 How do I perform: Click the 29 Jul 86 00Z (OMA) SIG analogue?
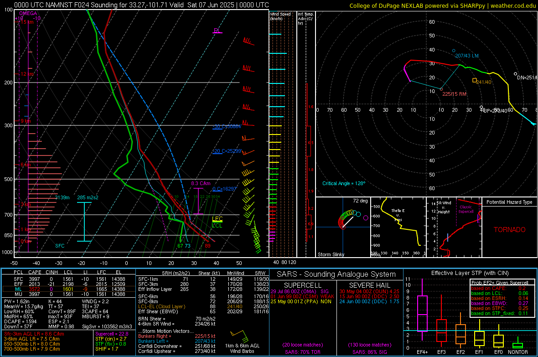tap(300, 291)
